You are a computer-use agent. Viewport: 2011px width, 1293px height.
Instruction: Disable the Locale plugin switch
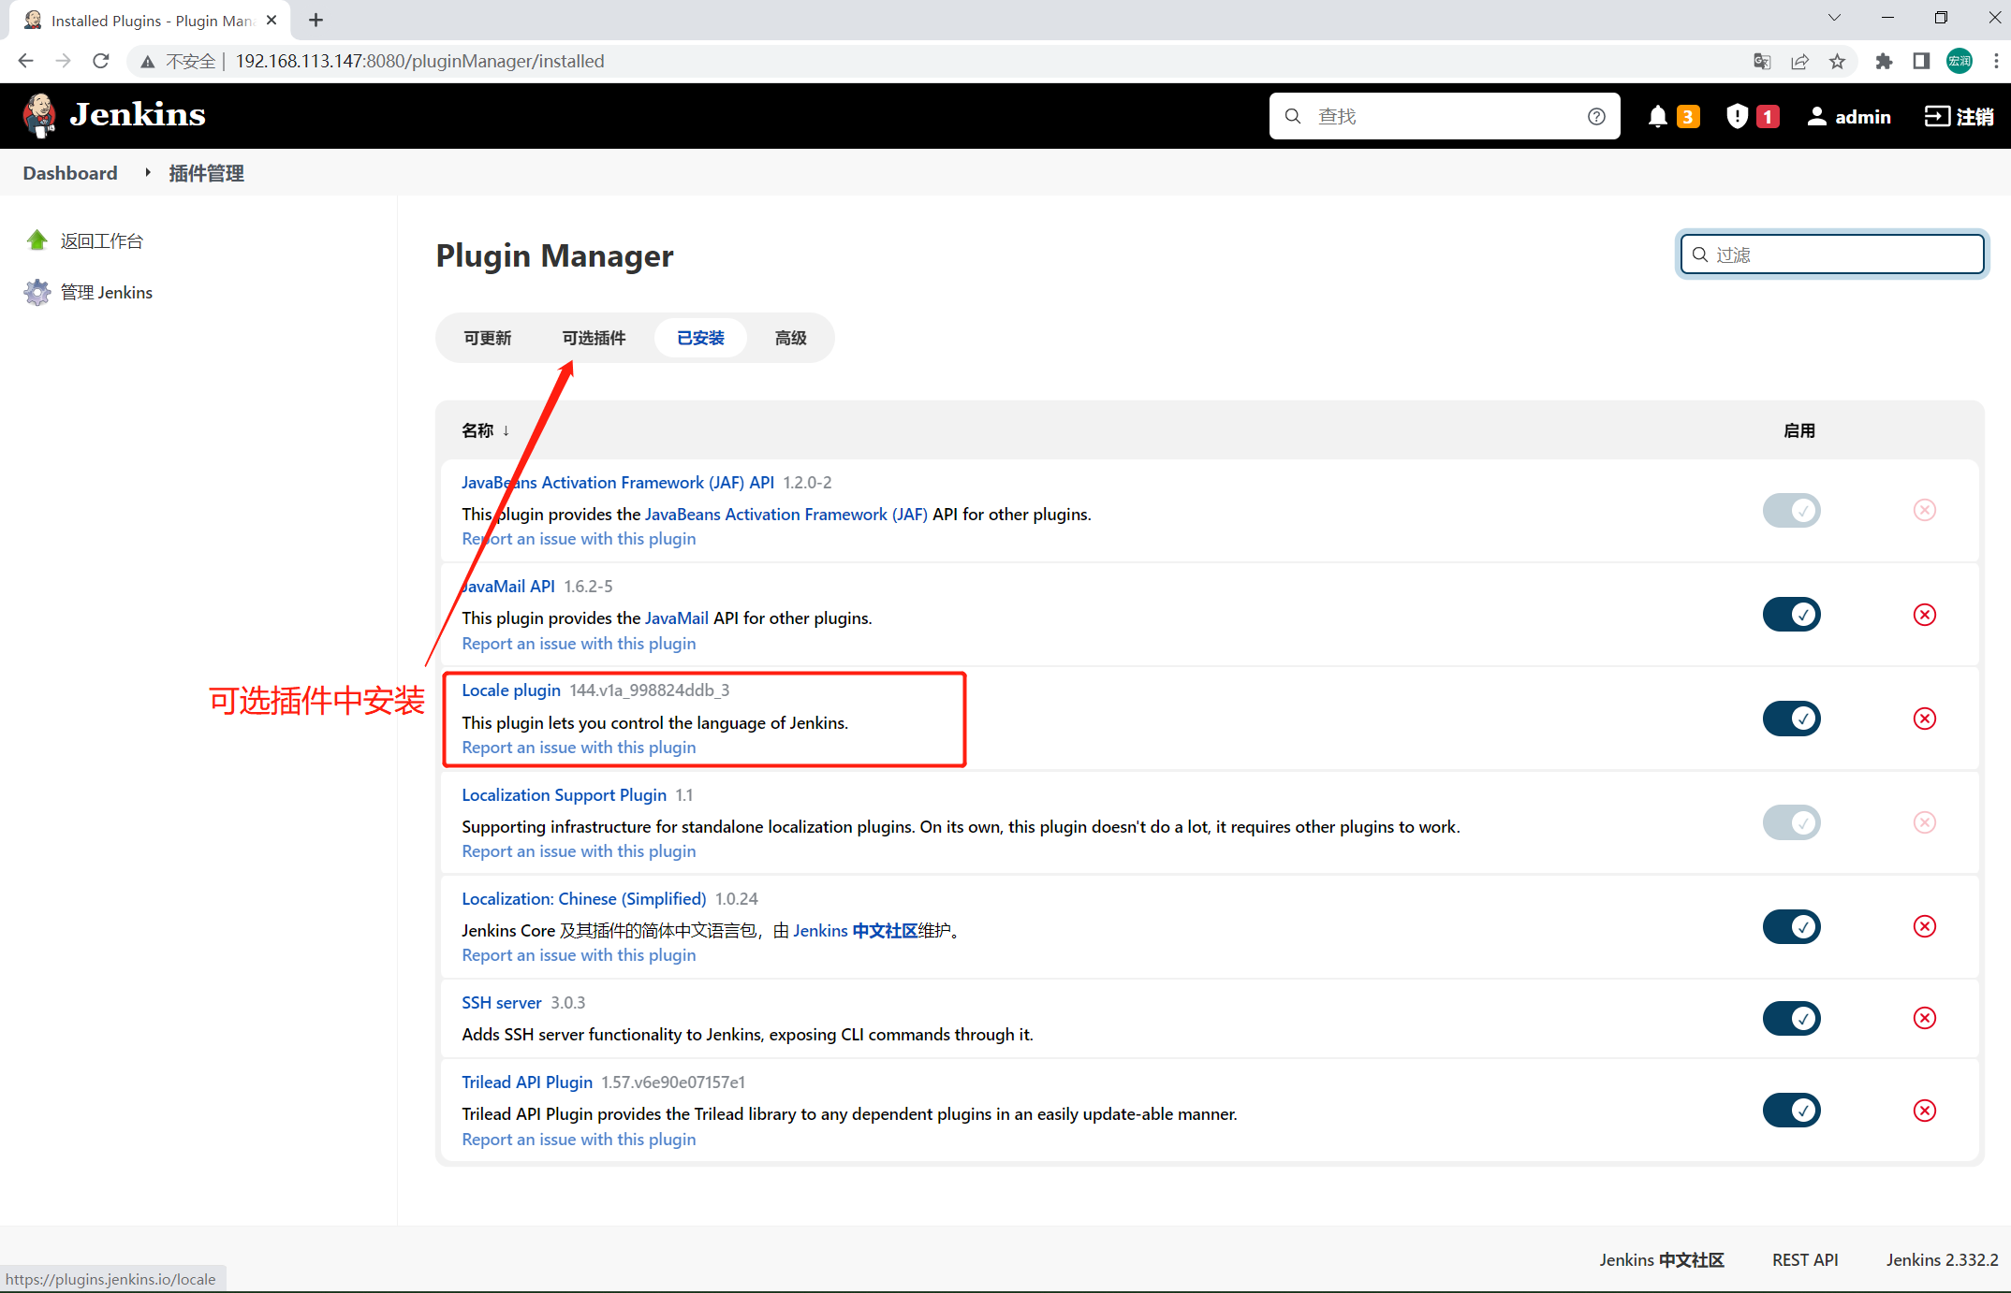click(1792, 719)
